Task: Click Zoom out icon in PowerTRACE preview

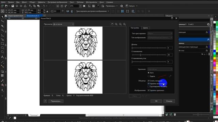Action: pyautogui.click(x=120, y=24)
